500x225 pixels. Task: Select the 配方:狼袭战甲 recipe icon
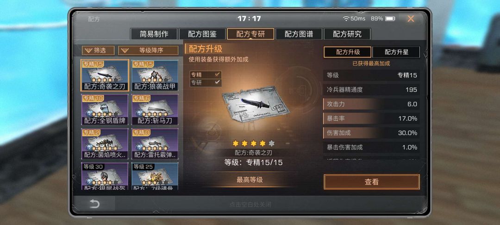155,75
